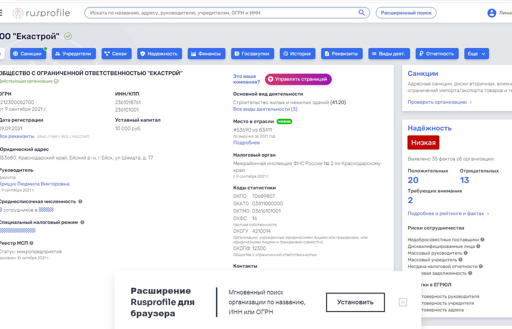This screenshot has height=329, width=512.
Task: Open the Госзакупки tab
Action: click(252, 54)
